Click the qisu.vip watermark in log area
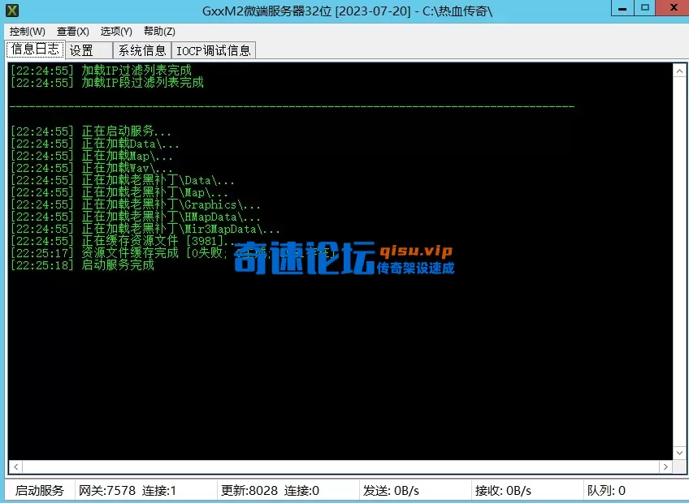This screenshot has width=689, height=503. [x=416, y=251]
